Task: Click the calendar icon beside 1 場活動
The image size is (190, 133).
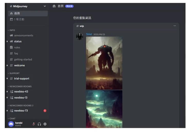Action: click(x=11, y=19)
